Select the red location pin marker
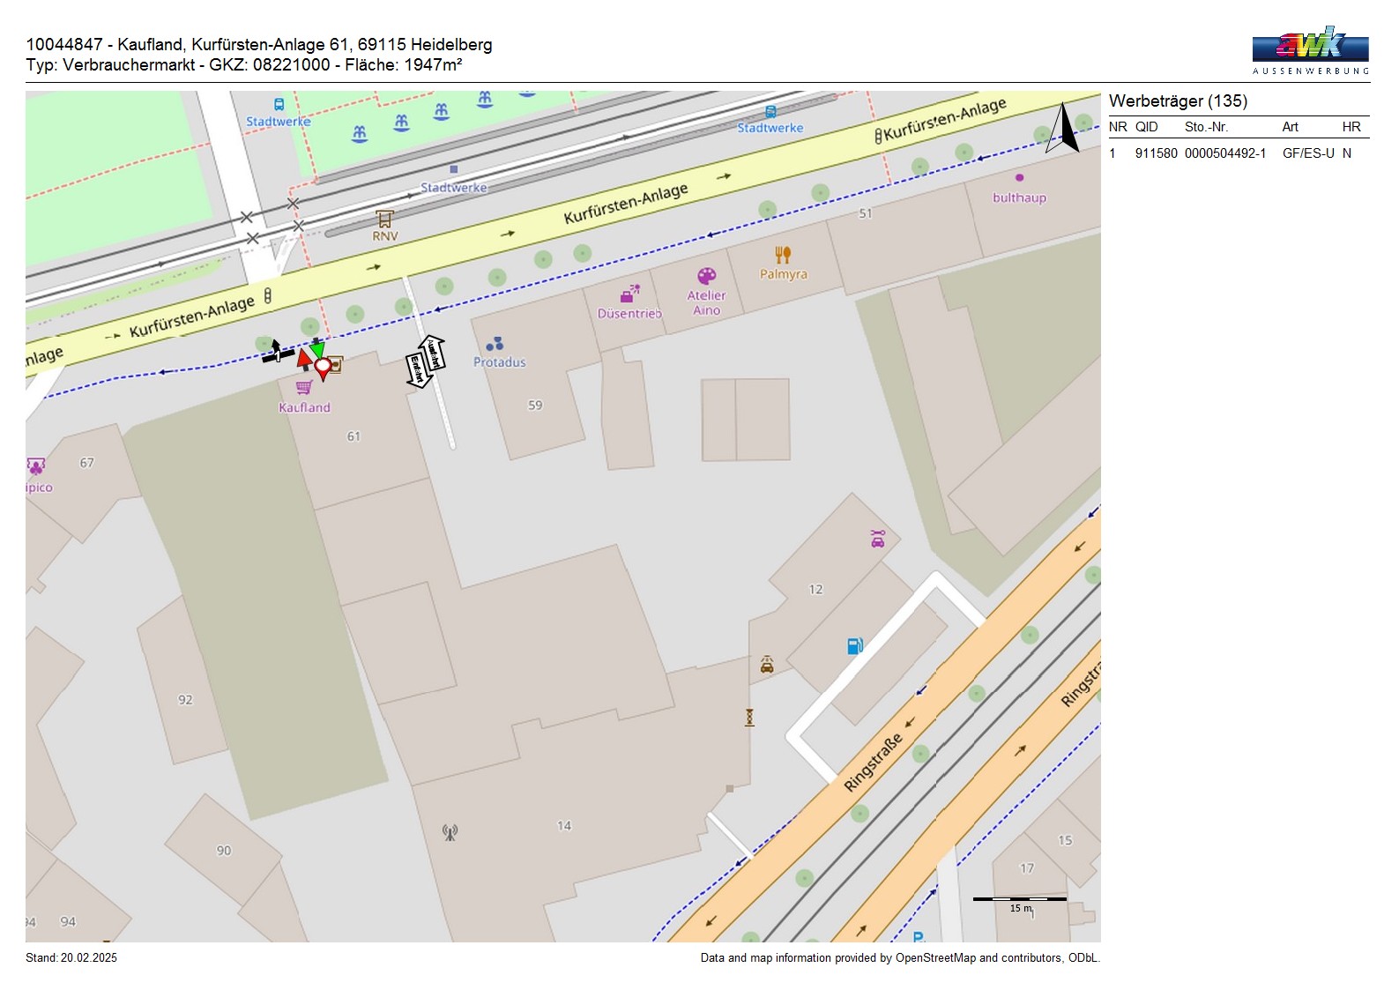The image size is (1399, 990). point(324,367)
